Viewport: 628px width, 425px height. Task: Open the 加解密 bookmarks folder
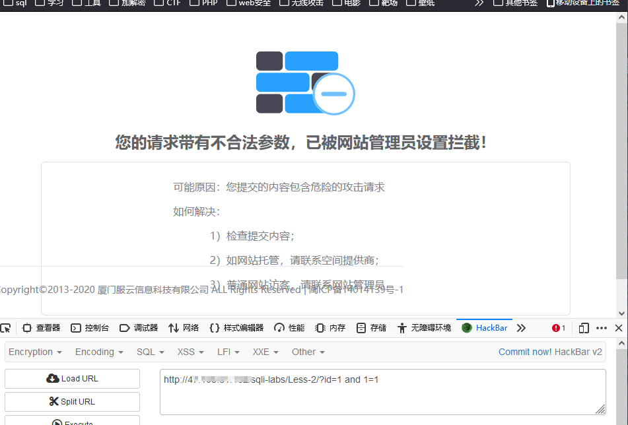[x=127, y=3]
